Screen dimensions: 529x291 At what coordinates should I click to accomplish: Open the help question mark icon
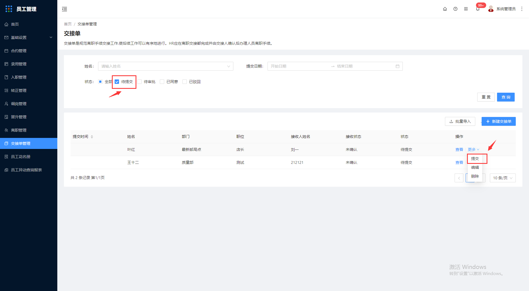pyautogui.click(x=455, y=9)
